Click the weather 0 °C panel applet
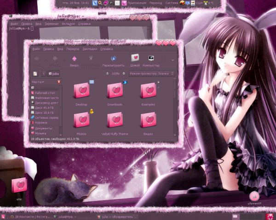The width and height of the screenshot is (276, 220). coord(208,3)
